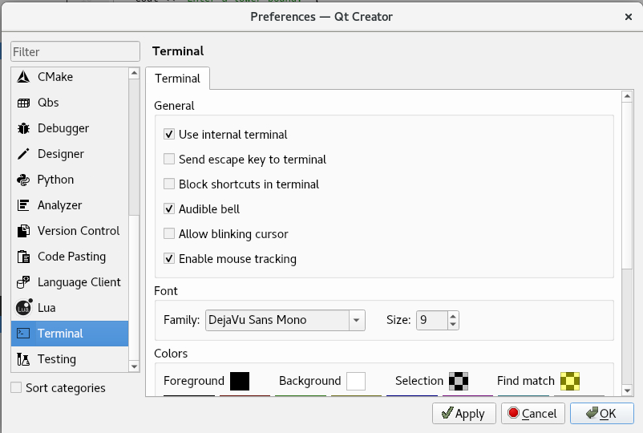Cancel the Preferences dialog
Viewport: 643px width, 433px height.
[x=532, y=413]
